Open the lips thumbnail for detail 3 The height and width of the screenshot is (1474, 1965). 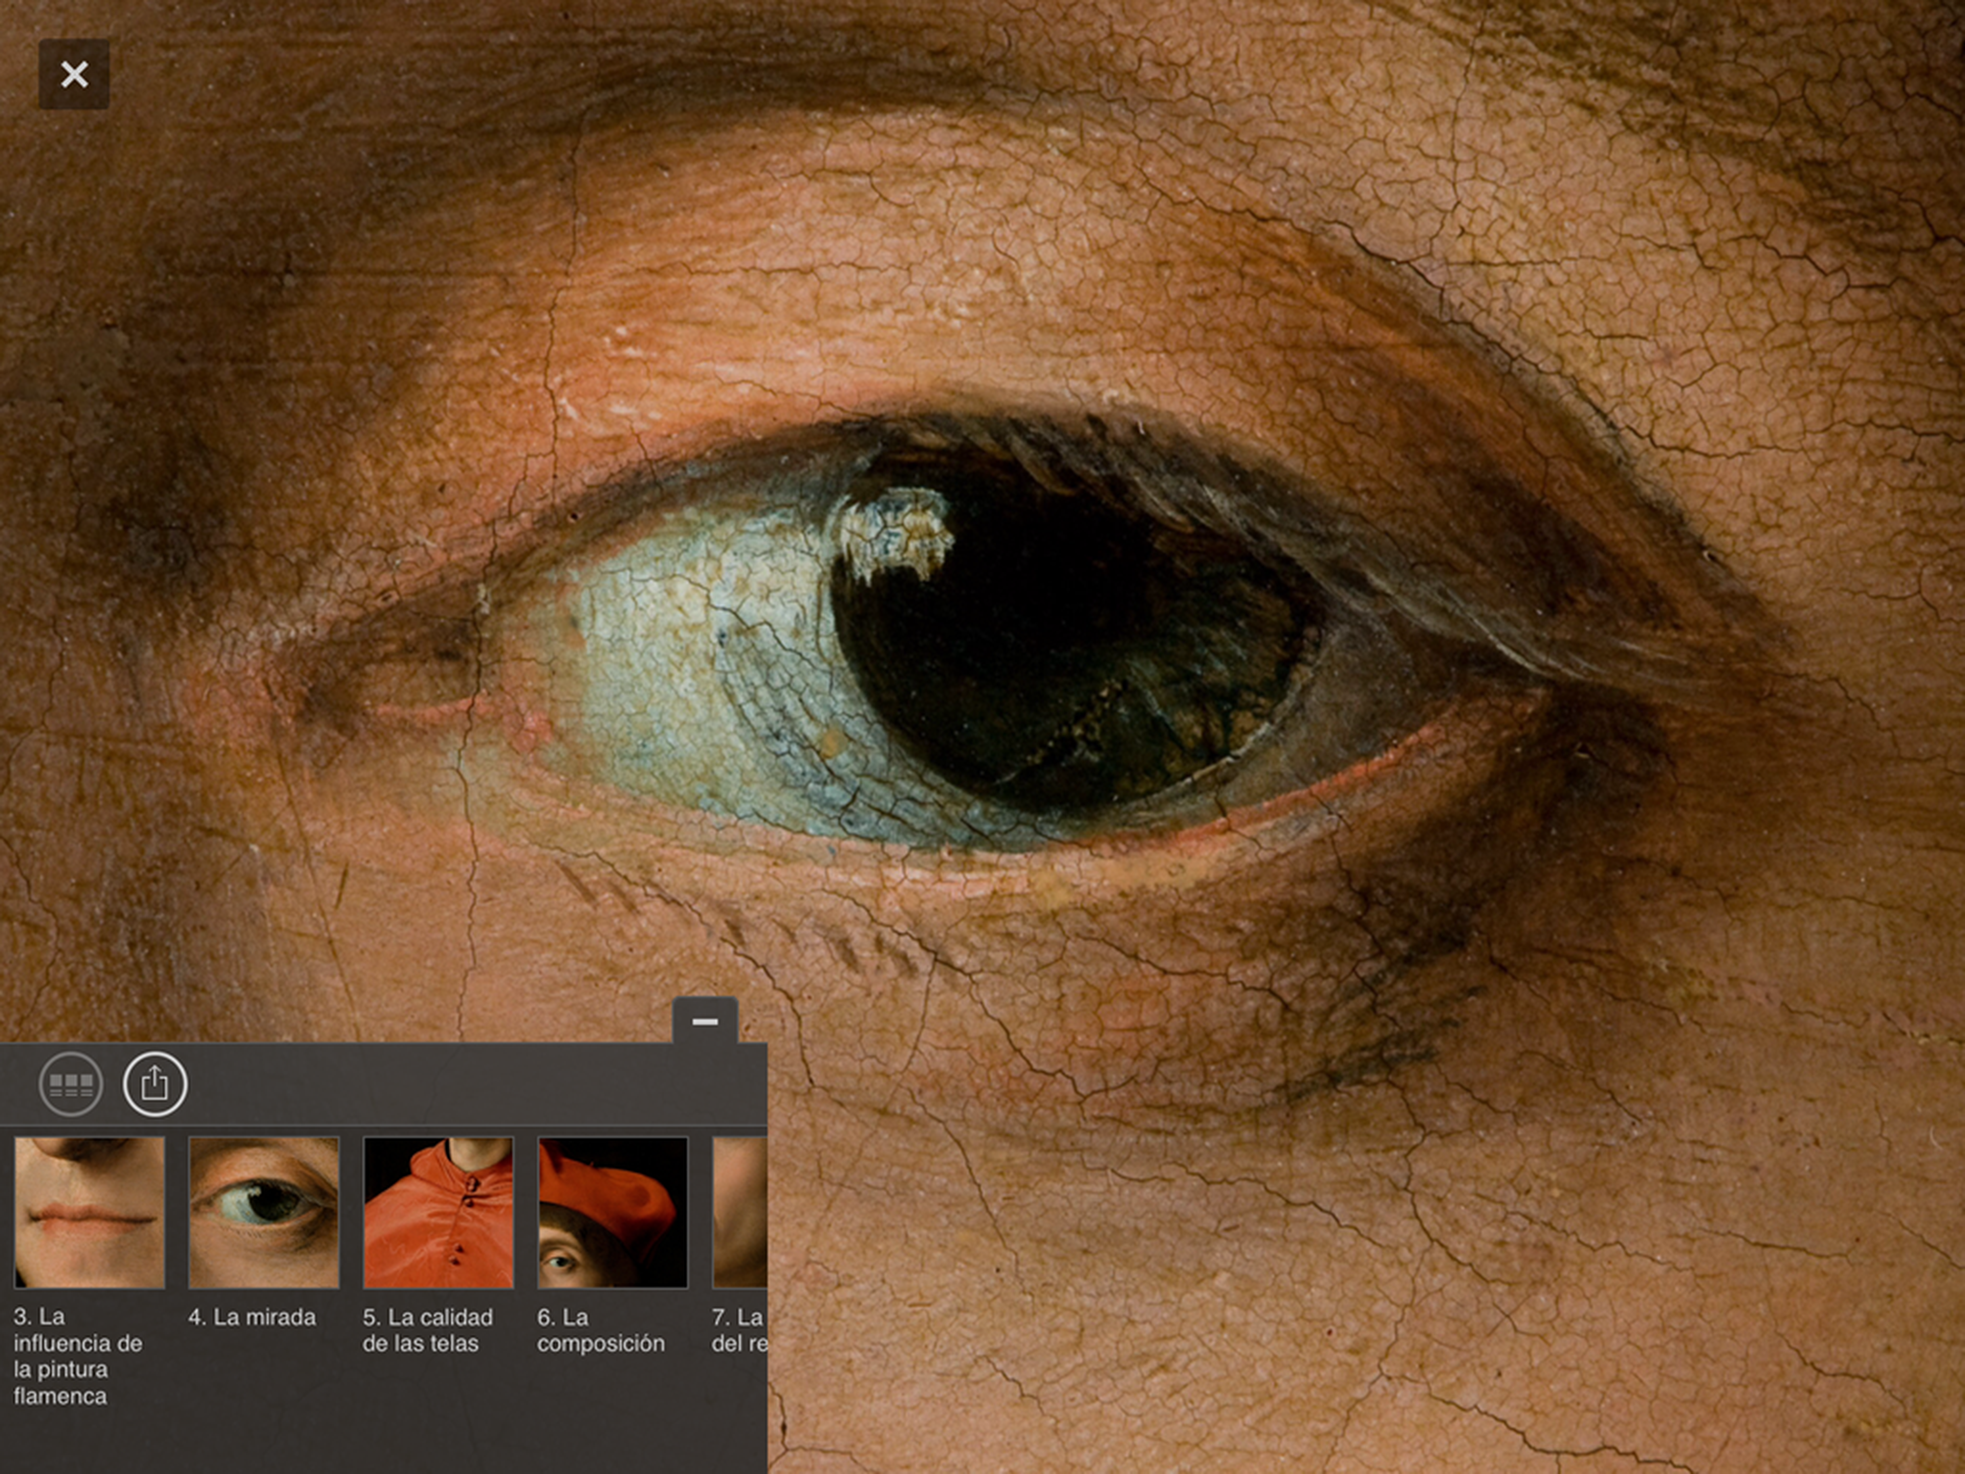point(89,1213)
